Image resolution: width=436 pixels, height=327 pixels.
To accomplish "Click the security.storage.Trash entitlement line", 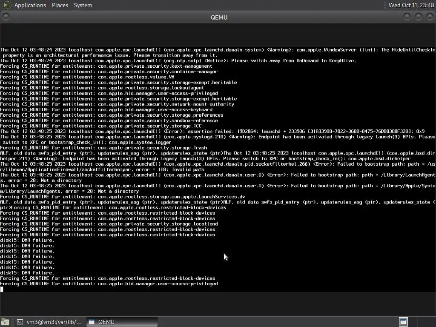I will click(x=104, y=148).
